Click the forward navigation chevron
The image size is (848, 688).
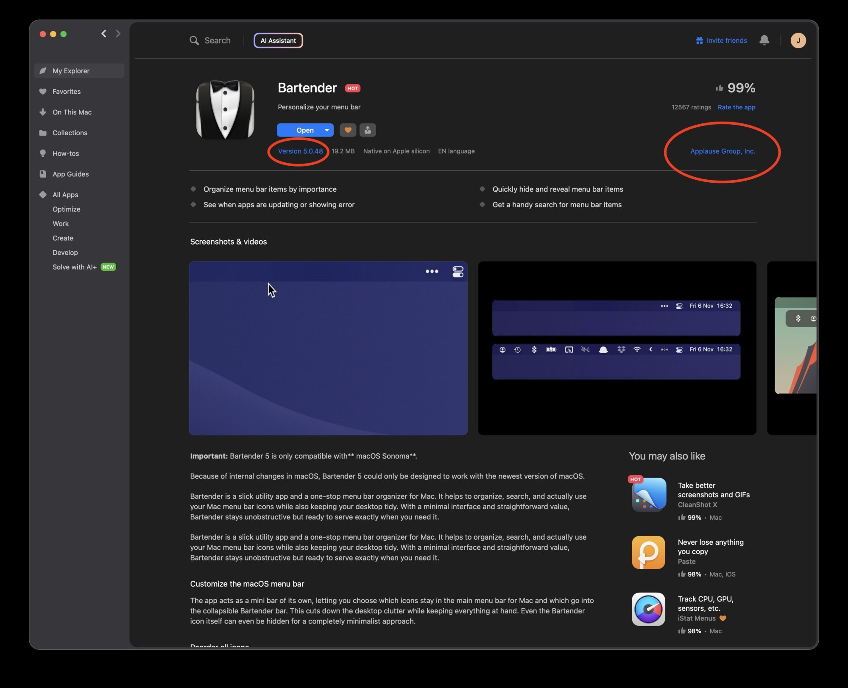pyautogui.click(x=118, y=33)
